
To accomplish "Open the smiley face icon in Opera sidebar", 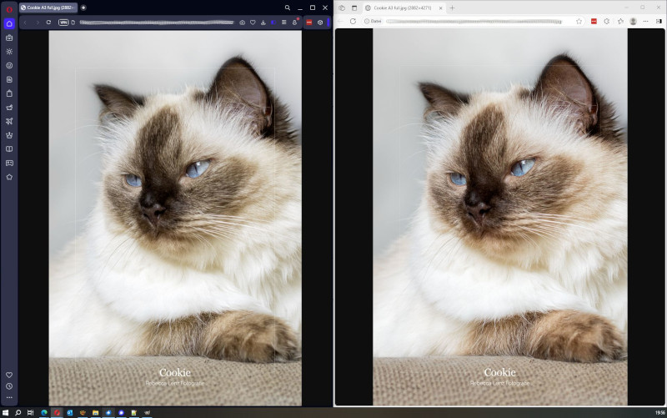I will coord(9,66).
